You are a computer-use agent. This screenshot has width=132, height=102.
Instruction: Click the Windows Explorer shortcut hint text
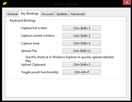coord(69,59)
